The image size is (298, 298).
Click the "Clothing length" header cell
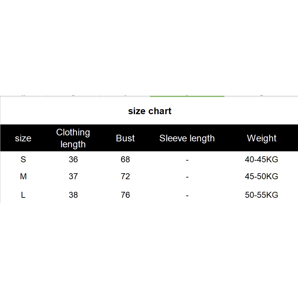tap(73, 138)
